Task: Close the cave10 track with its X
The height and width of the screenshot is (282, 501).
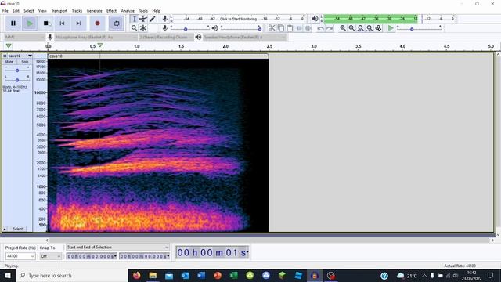Action: click(x=5, y=56)
